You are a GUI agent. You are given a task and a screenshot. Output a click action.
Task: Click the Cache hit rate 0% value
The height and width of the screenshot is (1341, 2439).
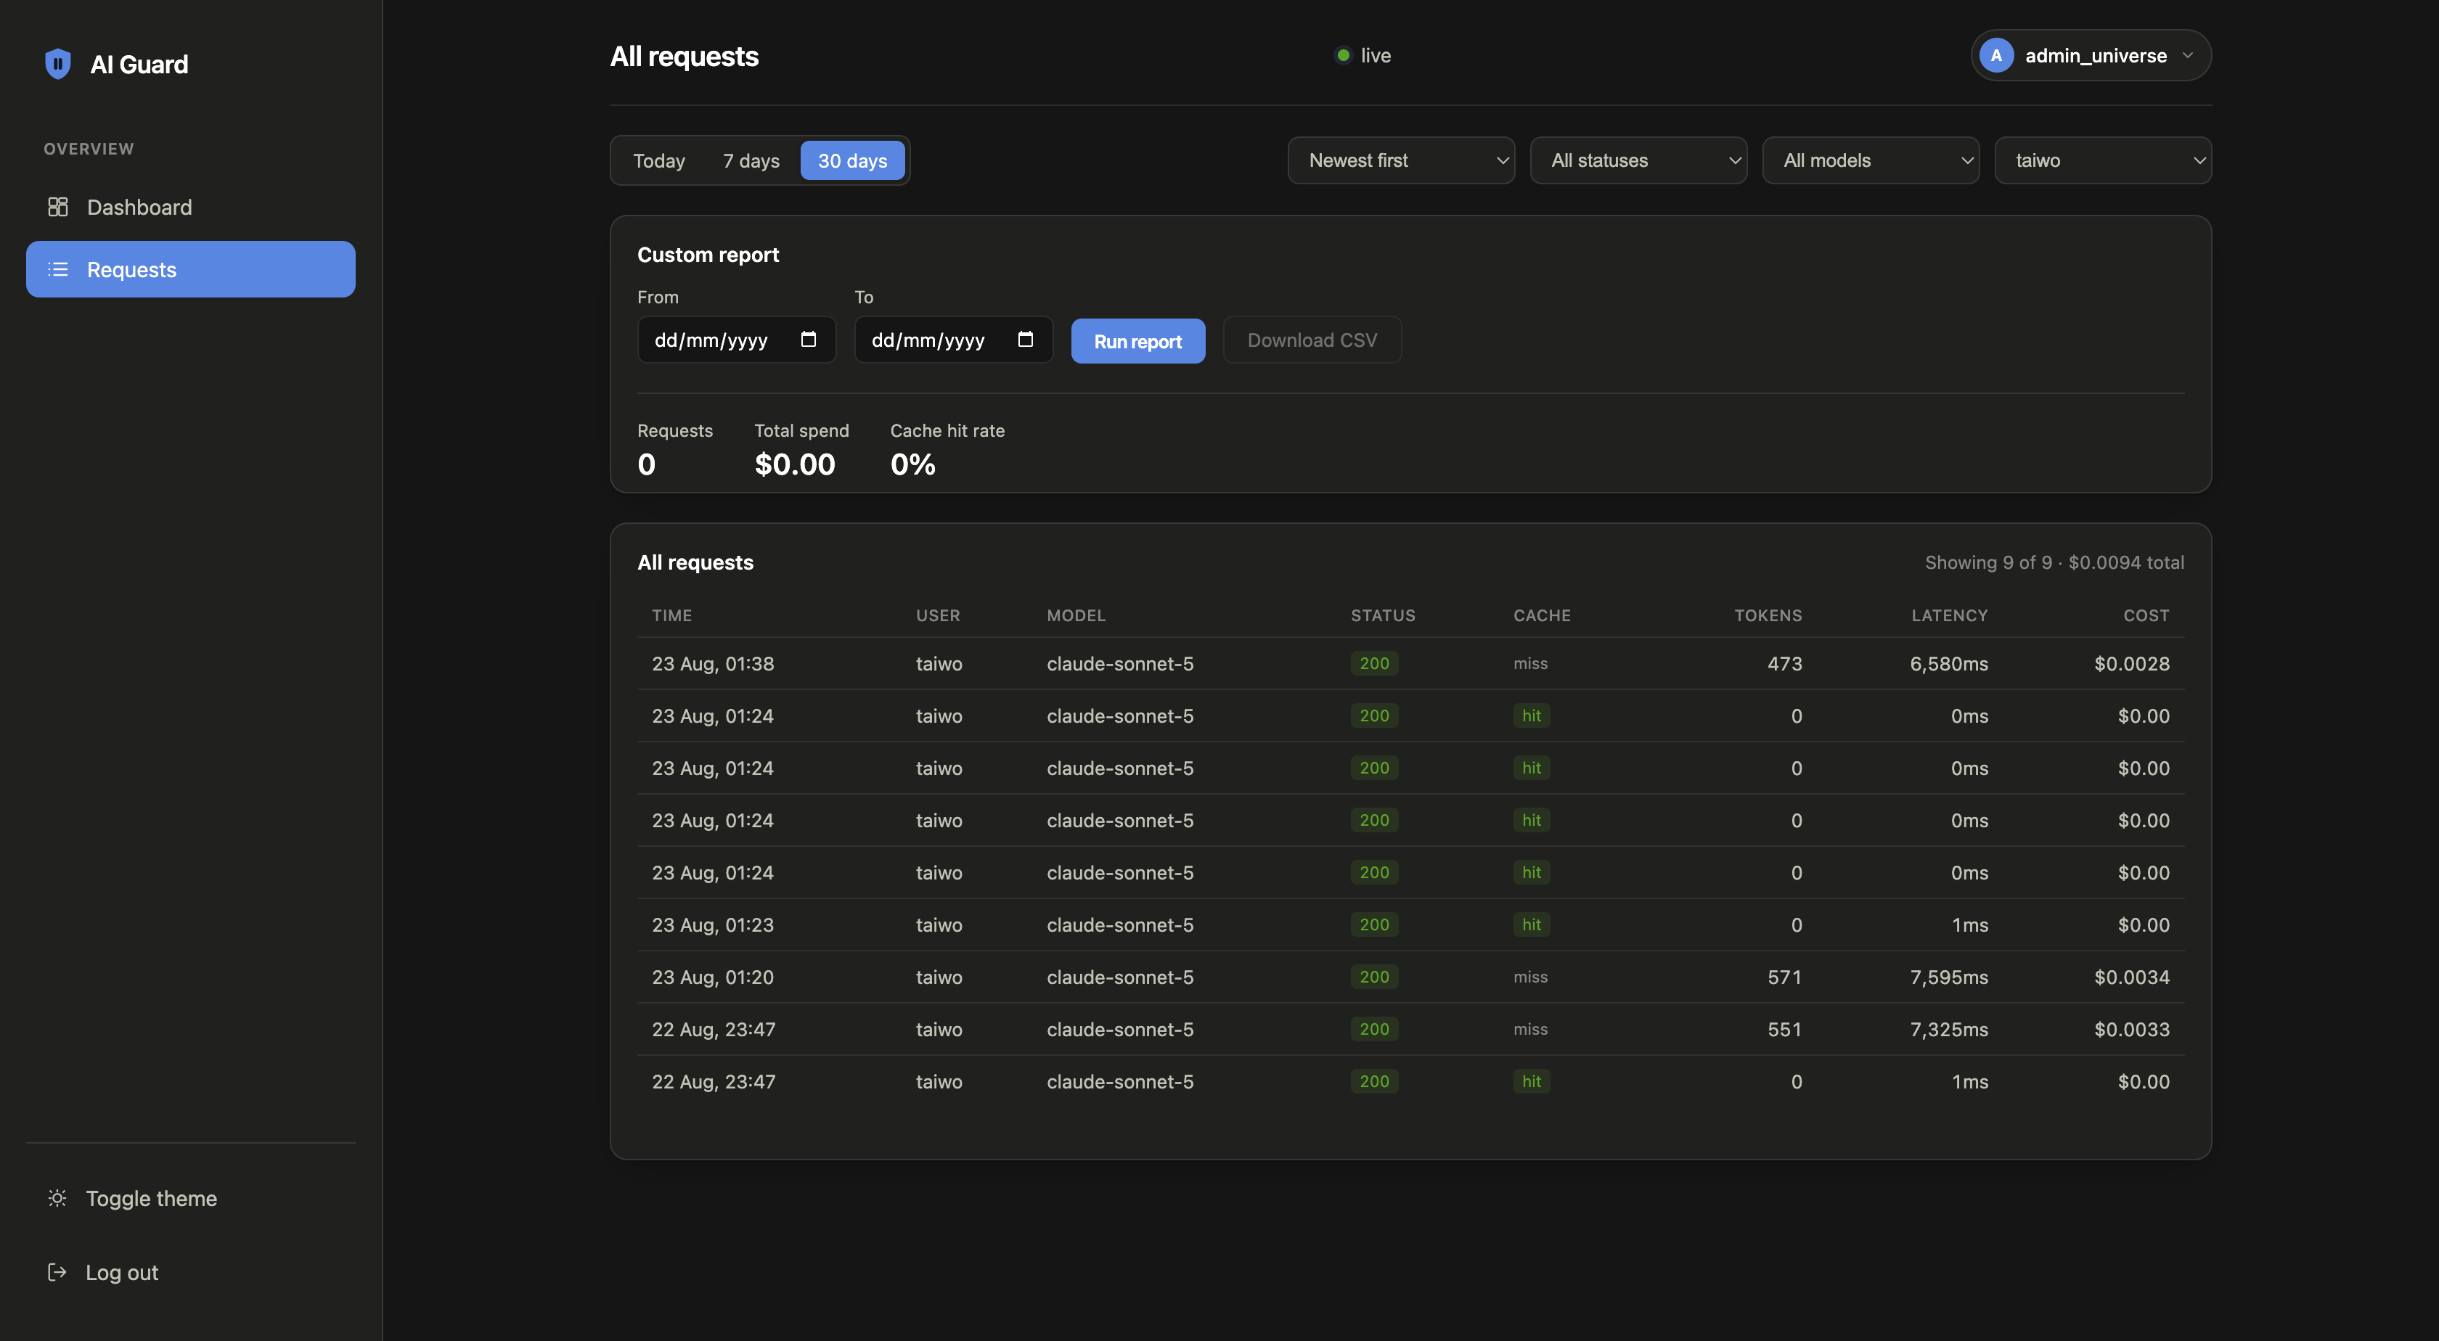(x=912, y=464)
